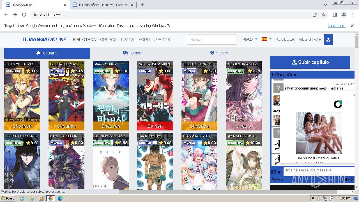Click the ACCEDER link
The image size is (359, 202).
pyautogui.click(x=285, y=39)
